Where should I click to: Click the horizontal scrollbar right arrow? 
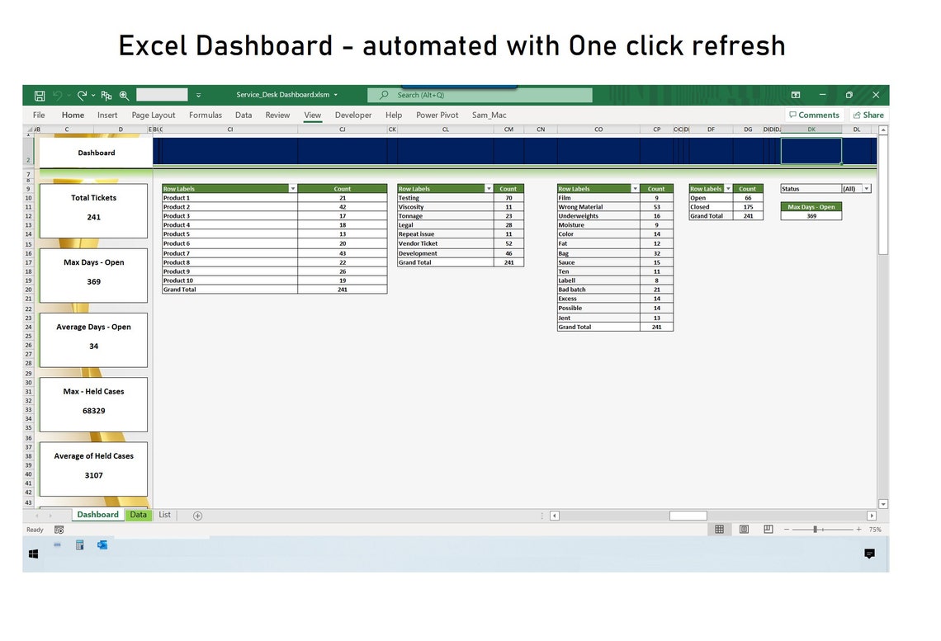pyautogui.click(x=872, y=515)
